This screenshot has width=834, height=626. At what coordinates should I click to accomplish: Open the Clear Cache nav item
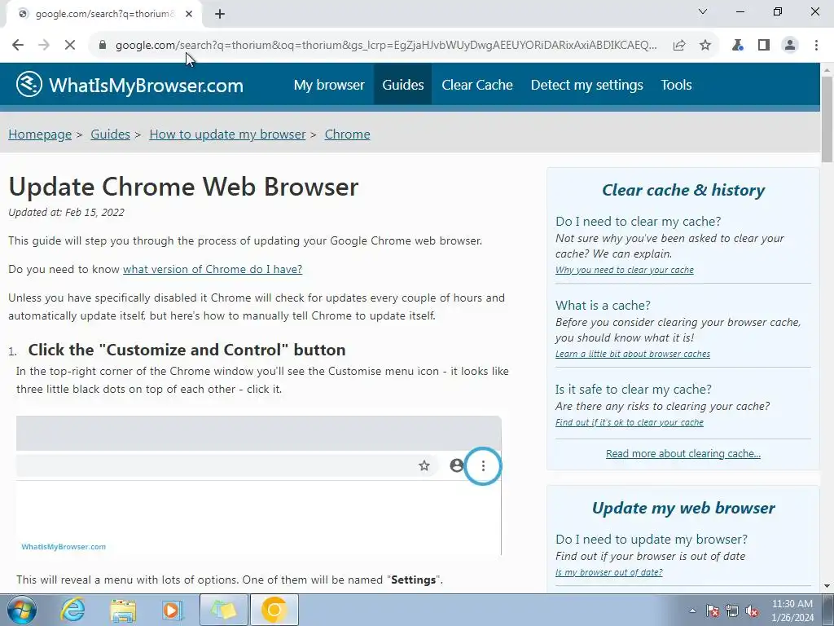477,85
